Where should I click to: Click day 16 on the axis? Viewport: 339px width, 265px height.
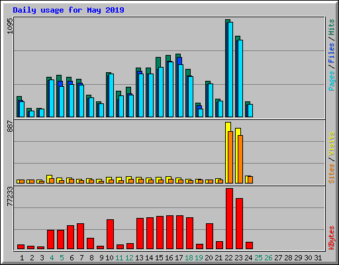[169, 258]
